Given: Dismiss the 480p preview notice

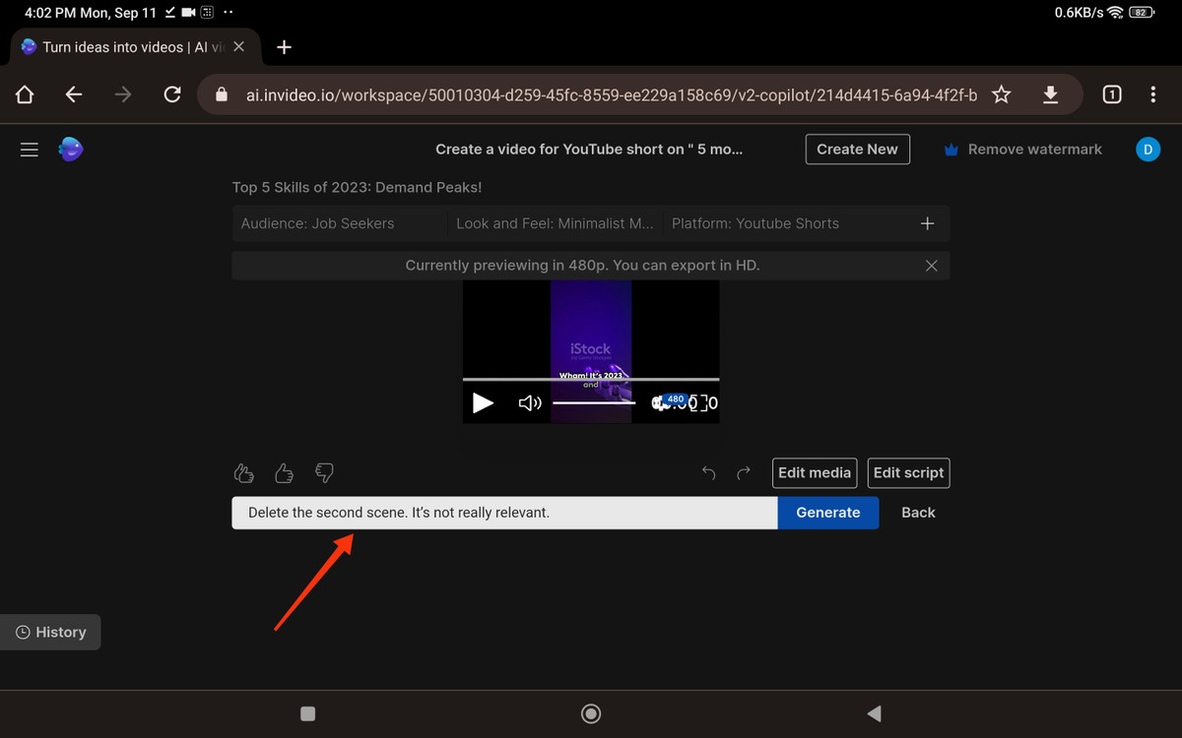Looking at the screenshot, I should click(931, 266).
